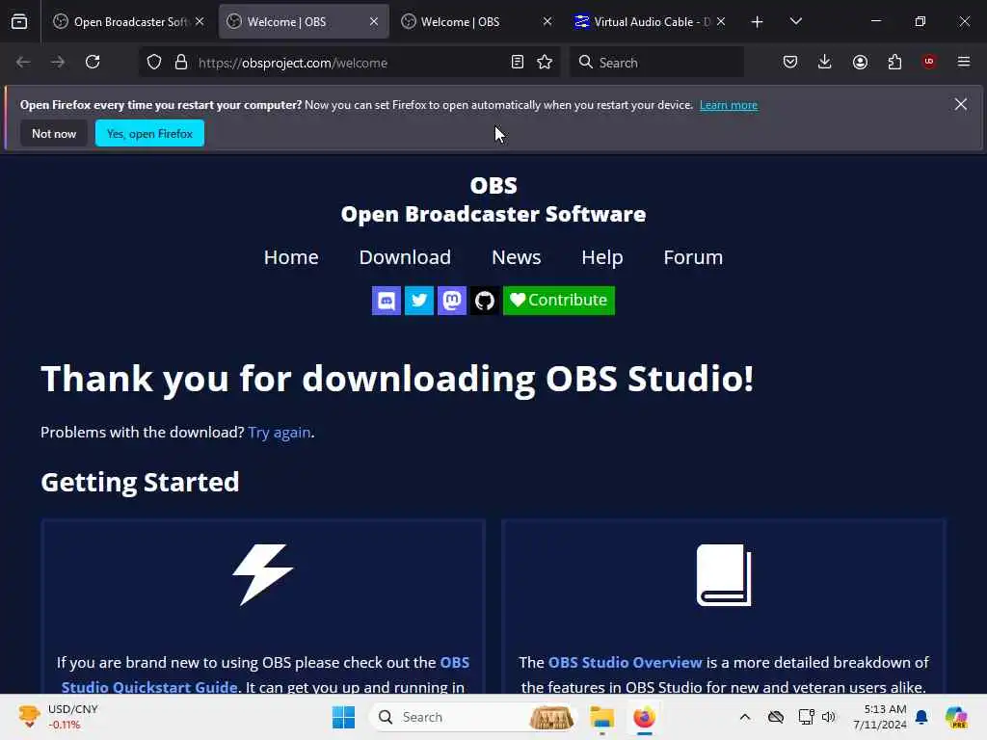Click the green Contribute button
987x740 pixels.
(x=559, y=301)
